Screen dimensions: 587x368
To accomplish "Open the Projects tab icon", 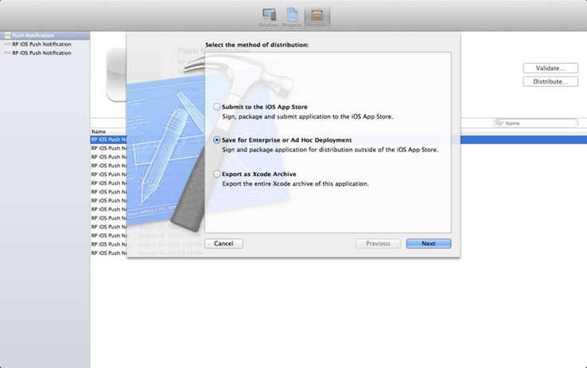I will (292, 17).
